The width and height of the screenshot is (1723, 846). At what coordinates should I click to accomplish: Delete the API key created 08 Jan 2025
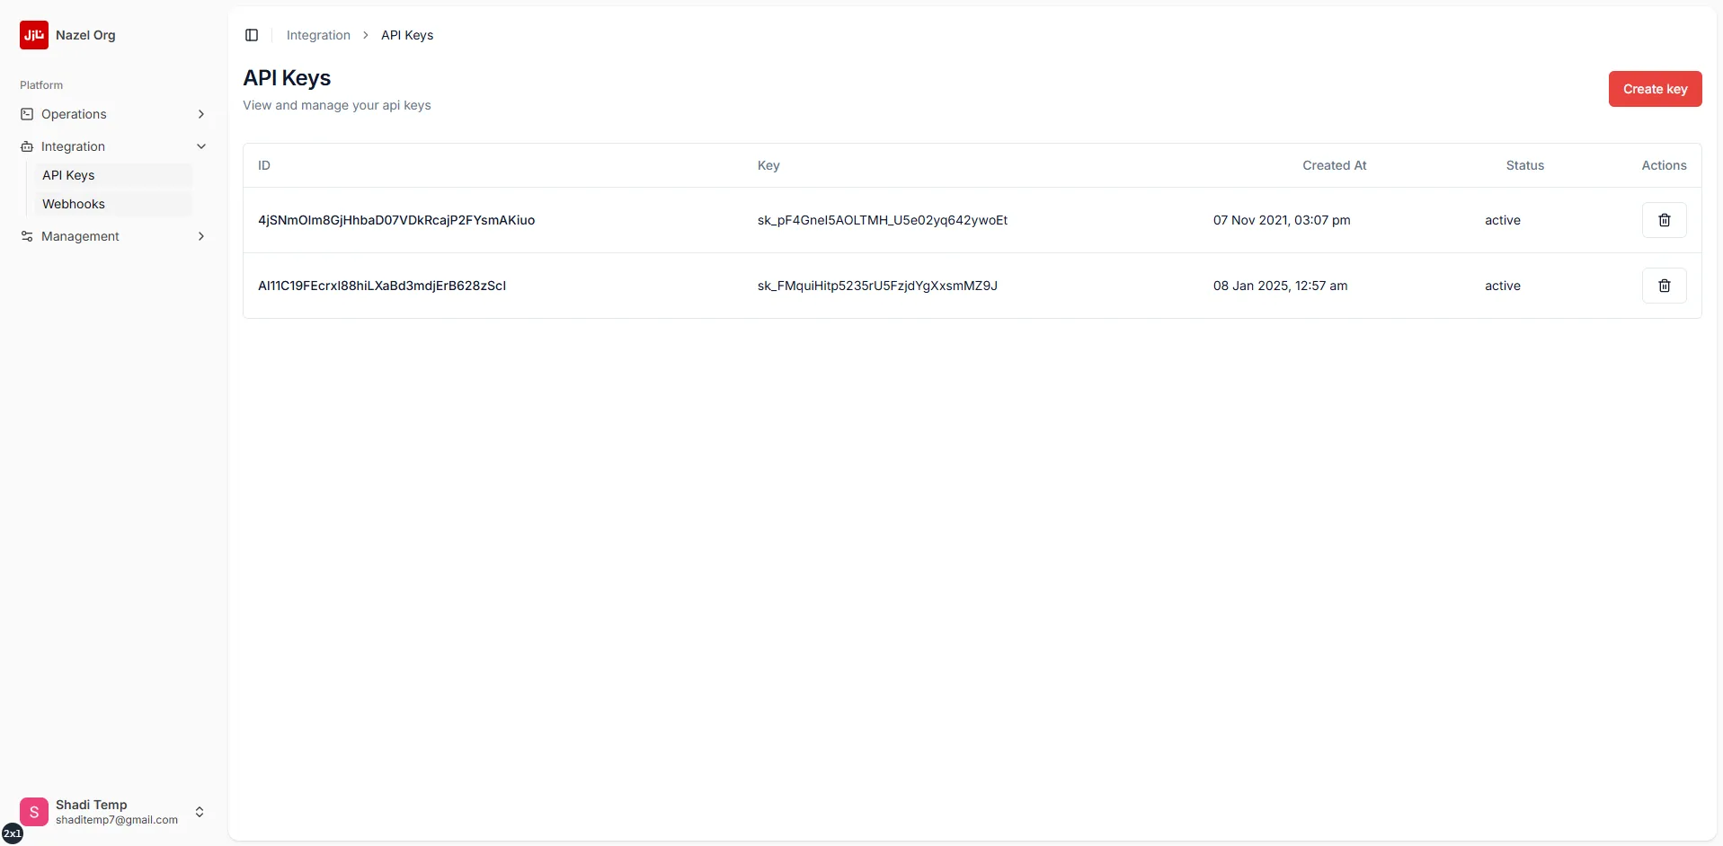click(1664, 285)
